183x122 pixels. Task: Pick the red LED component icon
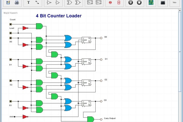110,2
